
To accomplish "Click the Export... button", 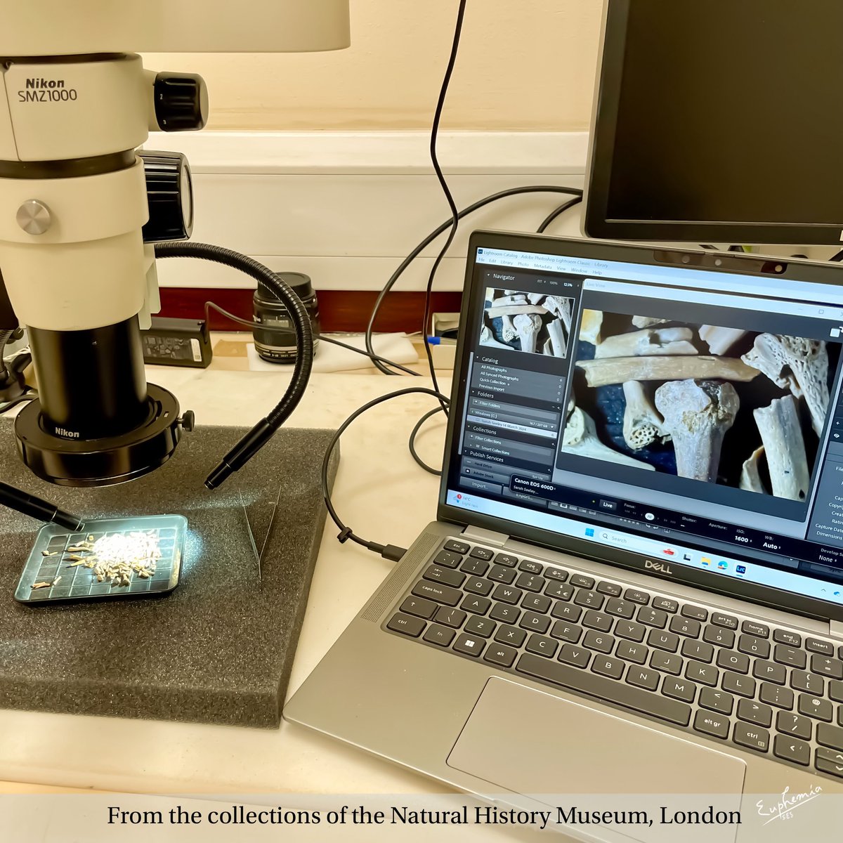I will coord(524,497).
